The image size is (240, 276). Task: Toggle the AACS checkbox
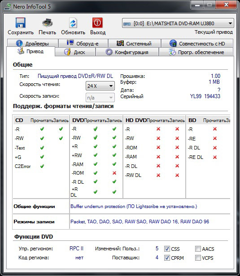198,249
